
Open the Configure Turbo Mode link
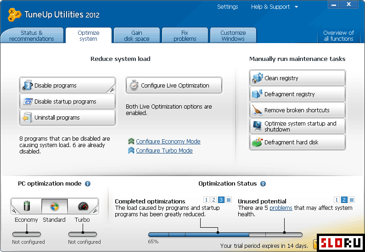coord(164,150)
